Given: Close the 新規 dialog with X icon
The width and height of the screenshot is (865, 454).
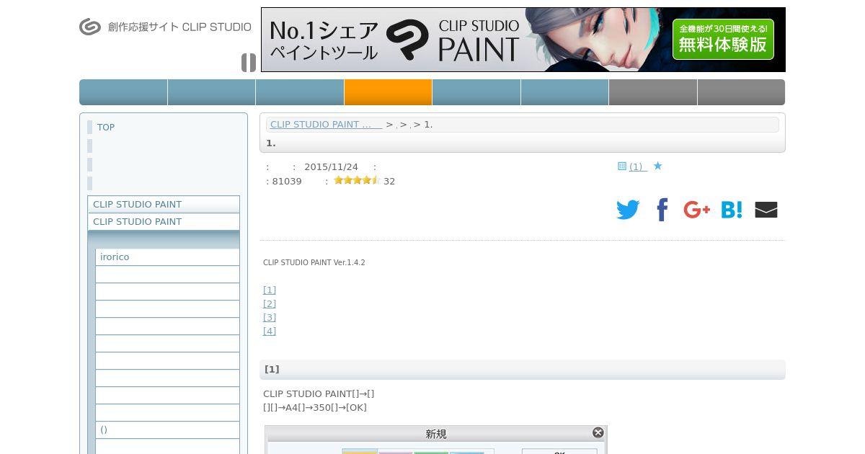Looking at the screenshot, I should 598,432.
